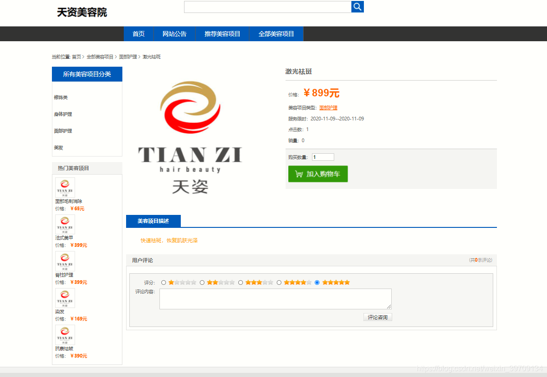547x377 pixels.
Task: Click the ￥390元 price in sidebar
Action: tap(78, 356)
